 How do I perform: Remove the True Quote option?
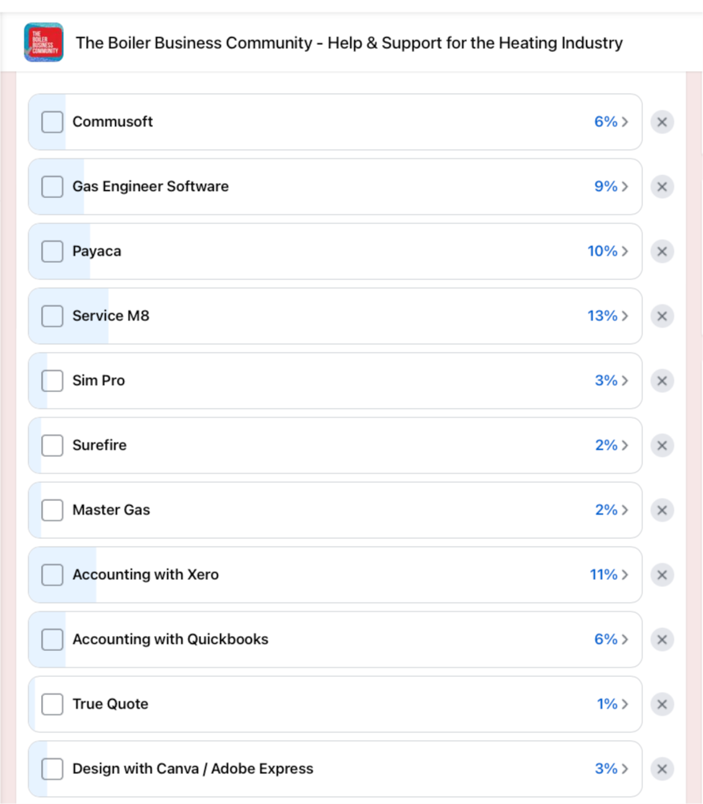click(662, 705)
